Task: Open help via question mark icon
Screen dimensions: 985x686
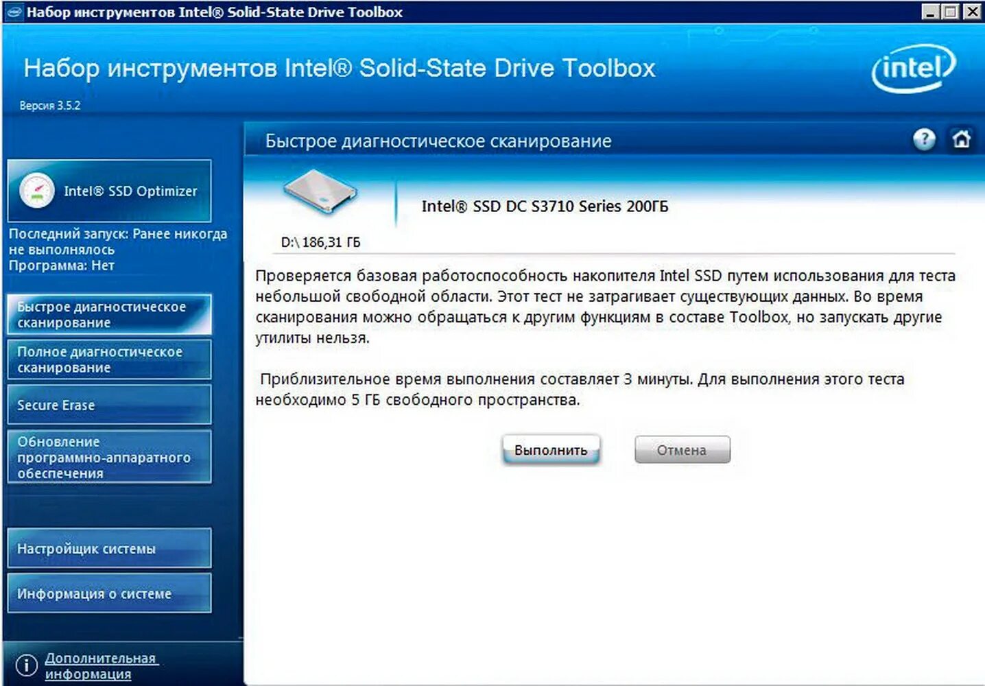Action: point(924,139)
